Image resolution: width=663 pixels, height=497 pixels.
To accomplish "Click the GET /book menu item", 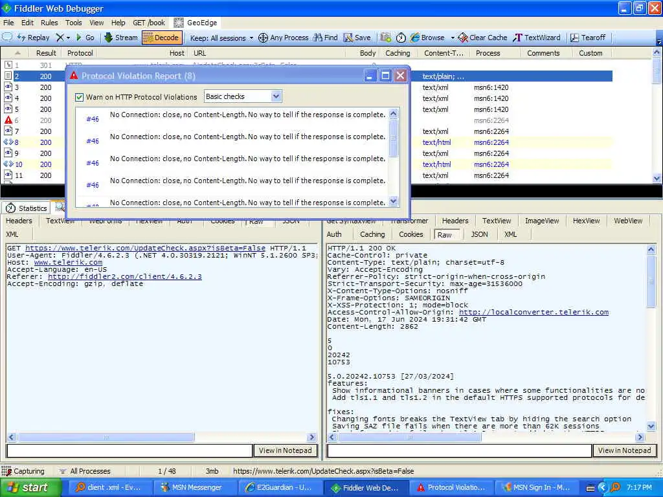I will pos(149,23).
